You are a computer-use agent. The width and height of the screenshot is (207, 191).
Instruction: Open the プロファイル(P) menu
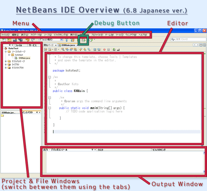pos(97,35)
